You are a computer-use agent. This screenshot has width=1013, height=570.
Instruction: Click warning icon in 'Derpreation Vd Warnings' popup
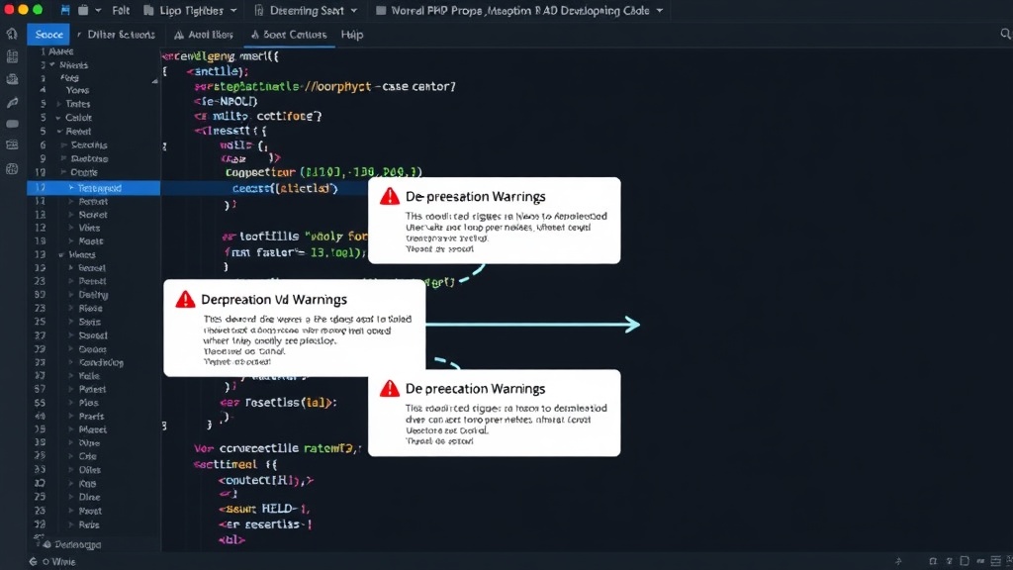(x=185, y=299)
